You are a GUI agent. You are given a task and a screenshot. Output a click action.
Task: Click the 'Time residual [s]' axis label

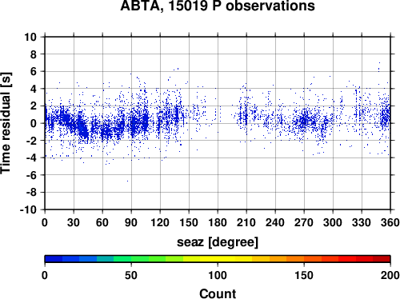[x=6, y=123]
